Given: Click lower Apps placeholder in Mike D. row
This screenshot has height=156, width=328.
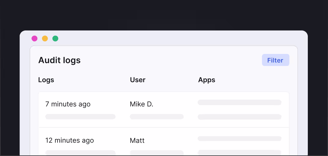Looking at the screenshot, I should pos(240,117).
